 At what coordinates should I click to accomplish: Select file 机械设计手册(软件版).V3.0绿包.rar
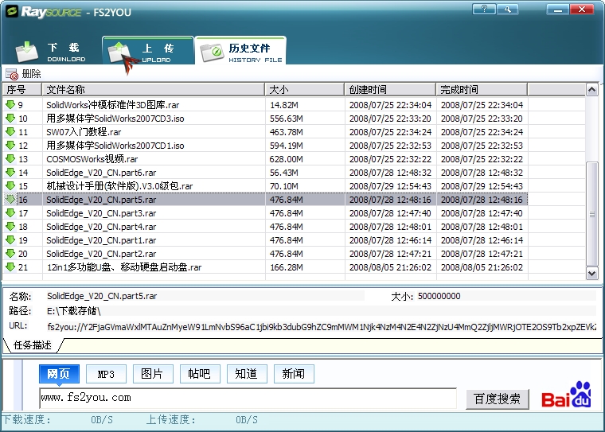[x=119, y=186]
